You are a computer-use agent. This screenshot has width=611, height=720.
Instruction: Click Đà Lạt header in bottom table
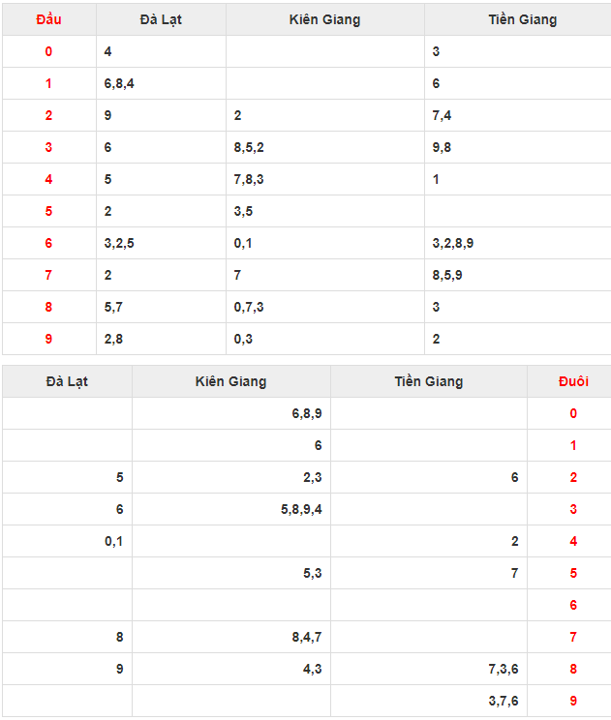(x=67, y=381)
